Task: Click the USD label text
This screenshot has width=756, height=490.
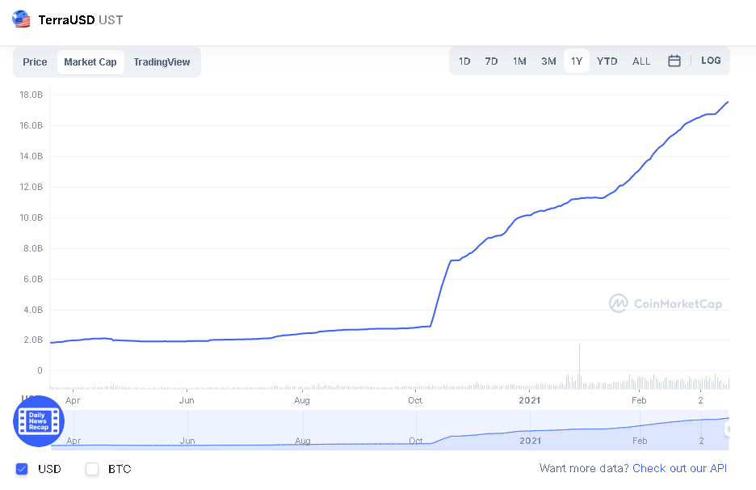Action: (49, 469)
